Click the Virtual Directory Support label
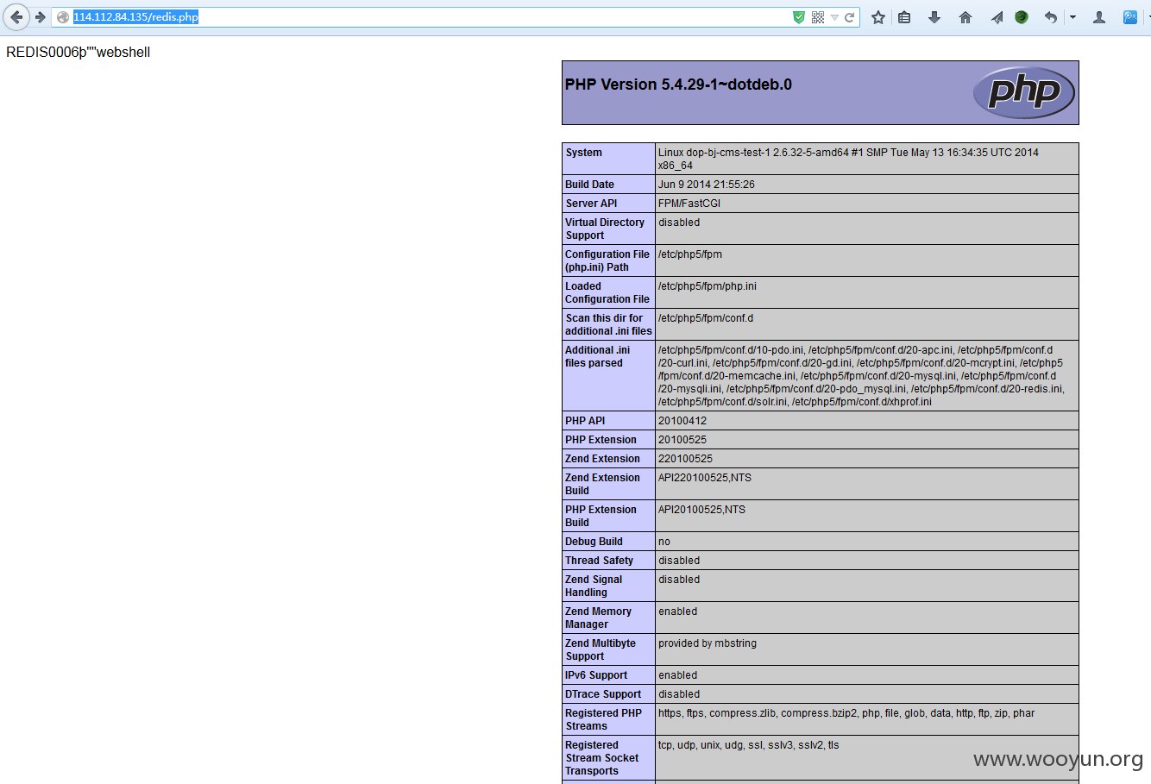Screen dimensions: 1151x784 [x=605, y=229]
